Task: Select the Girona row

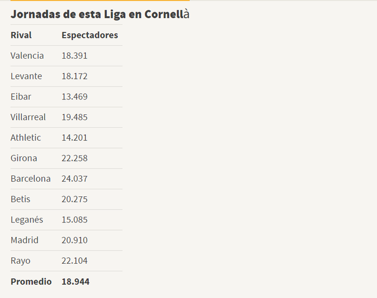Action: point(66,158)
